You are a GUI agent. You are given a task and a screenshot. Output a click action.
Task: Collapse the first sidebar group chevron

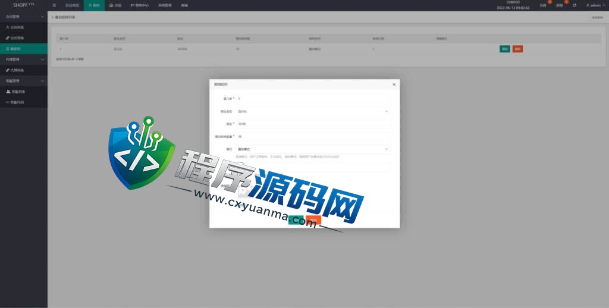pyautogui.click(x=42, y=17)
